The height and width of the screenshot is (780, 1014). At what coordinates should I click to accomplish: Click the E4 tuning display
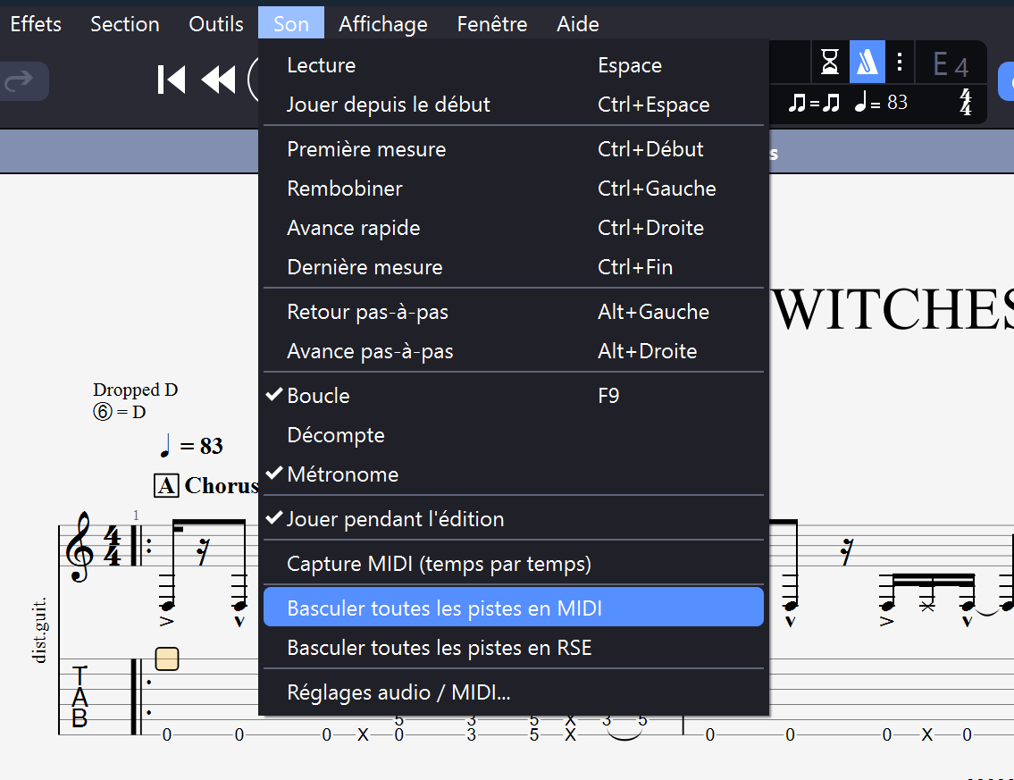(951, 63)
